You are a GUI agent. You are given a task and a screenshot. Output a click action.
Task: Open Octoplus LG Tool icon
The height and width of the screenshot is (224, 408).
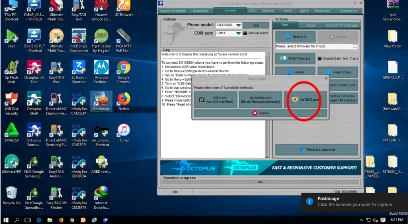coord(34,72)
